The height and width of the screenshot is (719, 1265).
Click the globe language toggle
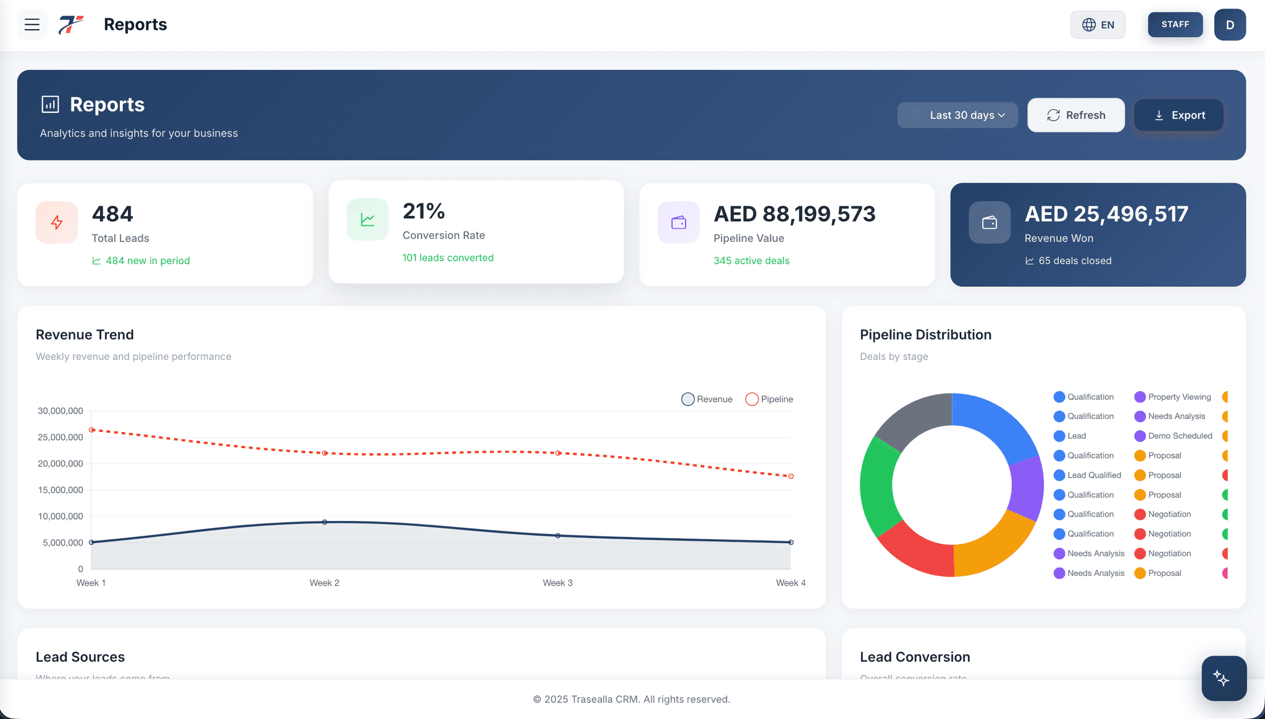[1089, 25]
